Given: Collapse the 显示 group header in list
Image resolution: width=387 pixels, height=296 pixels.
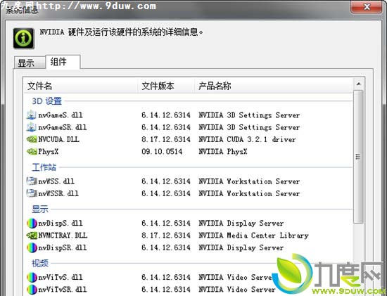Looking at the screenshot, I should pyautogui.click(x=40, y=210).
